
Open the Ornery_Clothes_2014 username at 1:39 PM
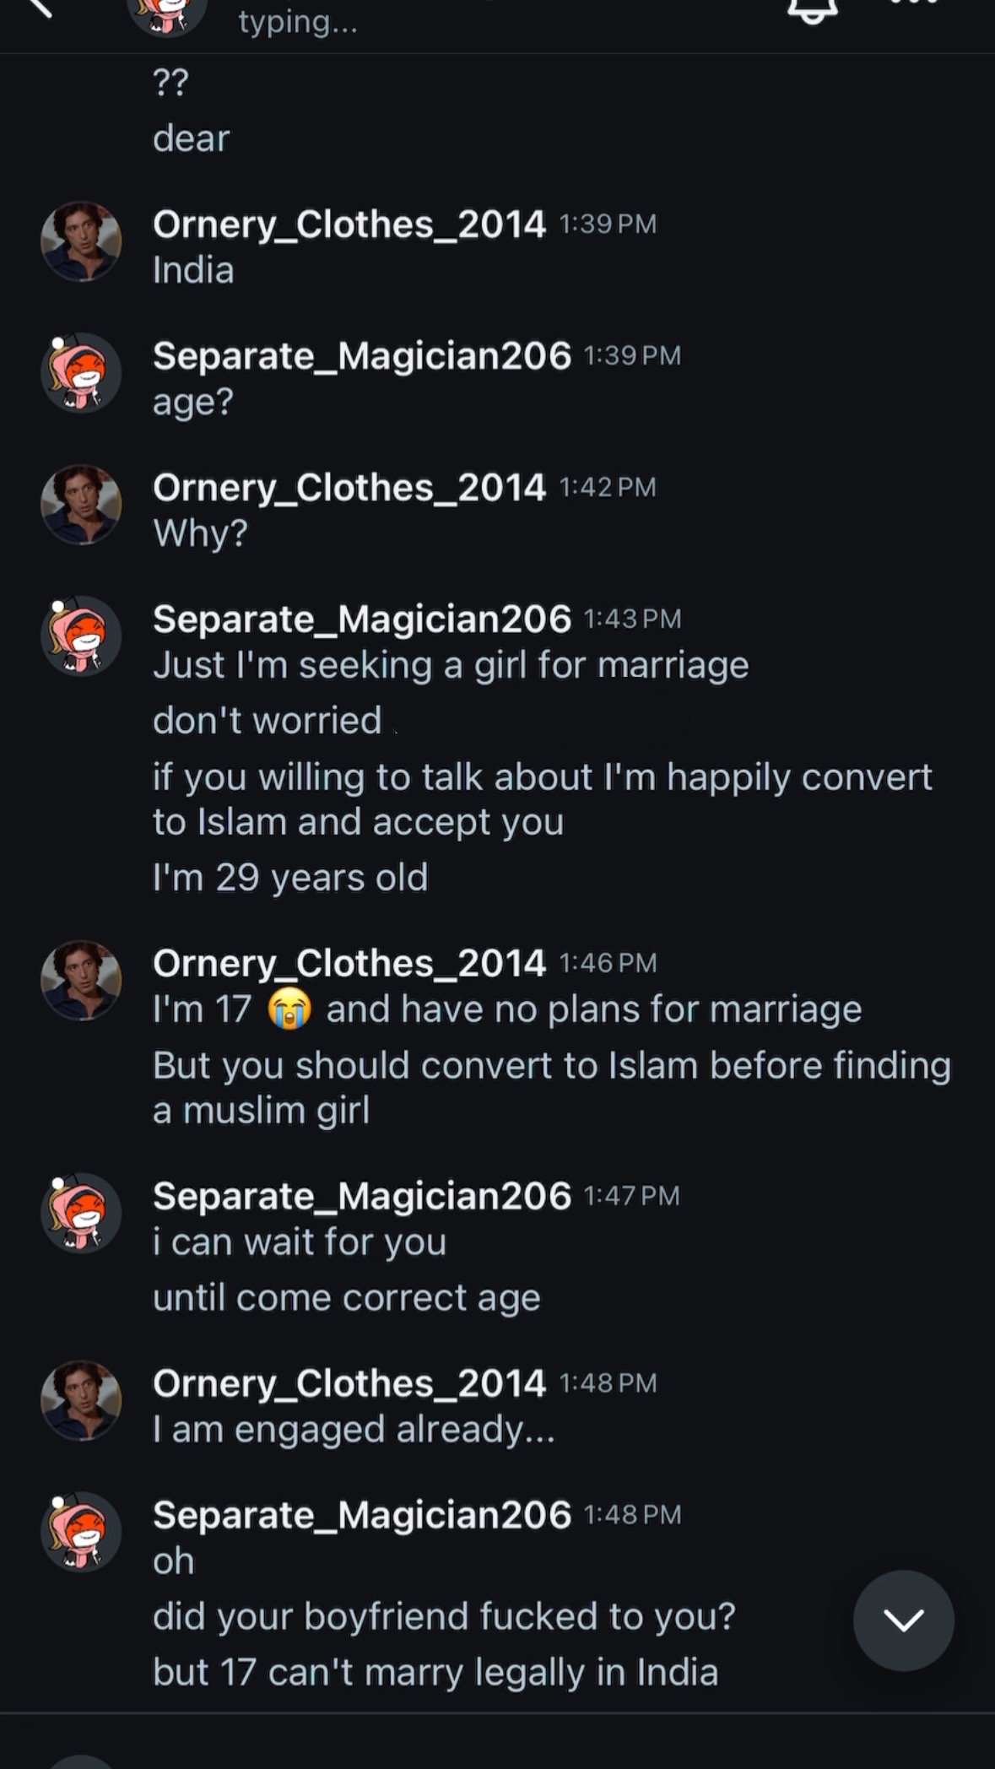349,225
